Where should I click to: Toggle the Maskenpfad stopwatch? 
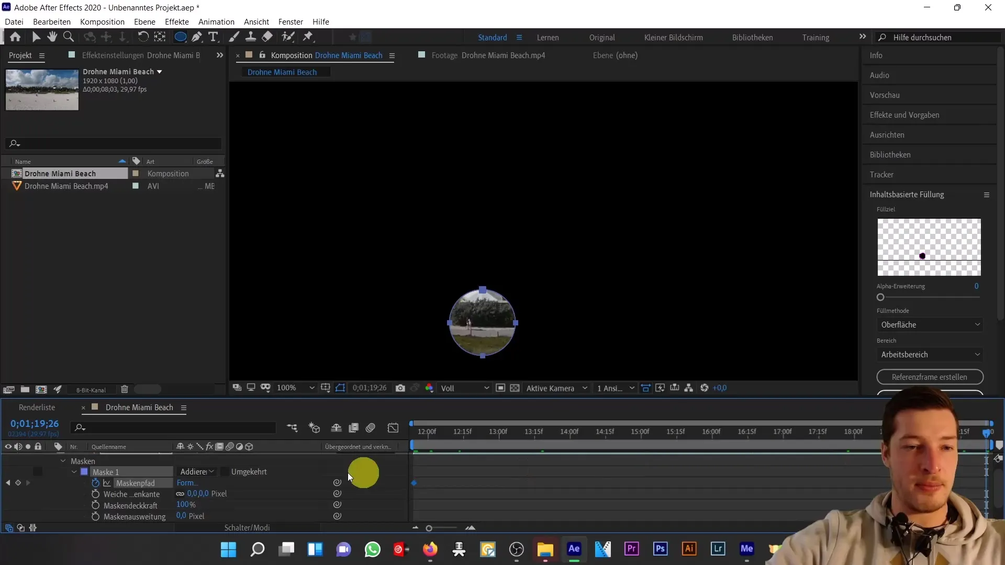pos(95,483)
